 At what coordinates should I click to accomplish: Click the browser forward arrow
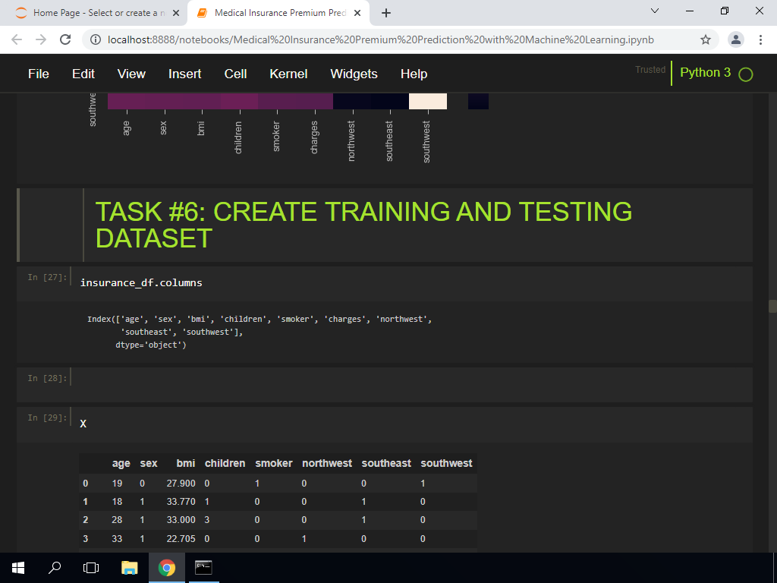41,39
